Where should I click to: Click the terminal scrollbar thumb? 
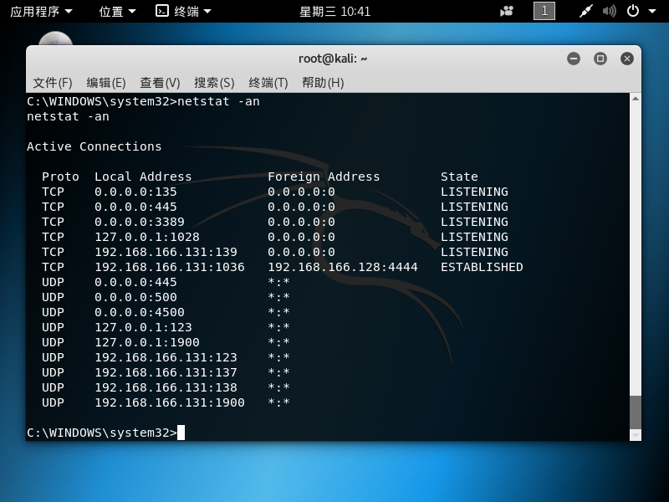click(x=636, y=412)
